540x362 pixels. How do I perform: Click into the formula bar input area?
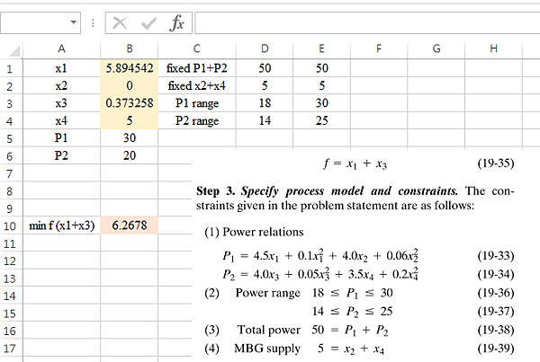[367, 23]
